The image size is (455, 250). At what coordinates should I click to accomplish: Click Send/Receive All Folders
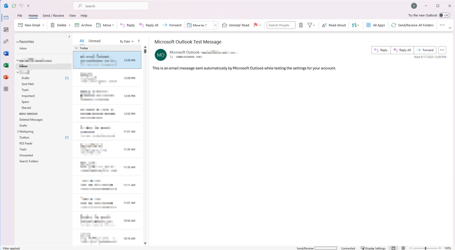click(x=412, y=25)
